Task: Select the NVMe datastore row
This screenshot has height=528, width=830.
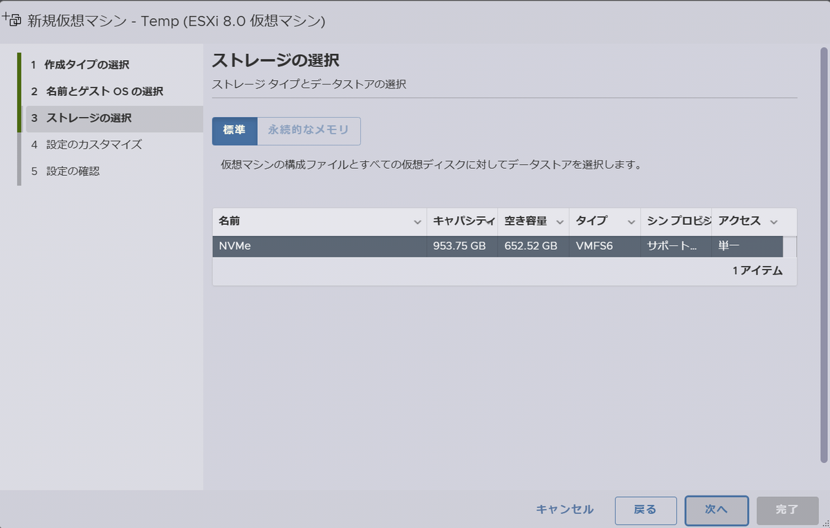Action: (x=497, y=246)
